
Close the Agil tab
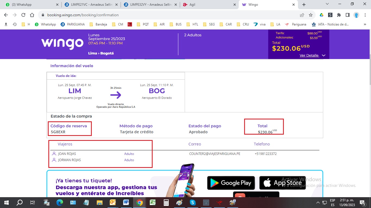point(234,5)
